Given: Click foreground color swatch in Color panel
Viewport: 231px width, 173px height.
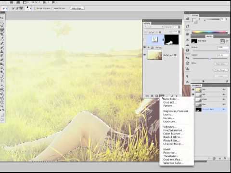Looking at the screenshot, I should [x=194, y=20].
